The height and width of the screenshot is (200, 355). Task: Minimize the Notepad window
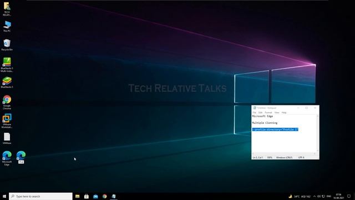(x=298, y=108)
